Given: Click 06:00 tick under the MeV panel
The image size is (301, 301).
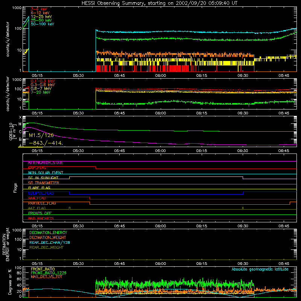Looking at the screenshot, I should click(161, 113).
